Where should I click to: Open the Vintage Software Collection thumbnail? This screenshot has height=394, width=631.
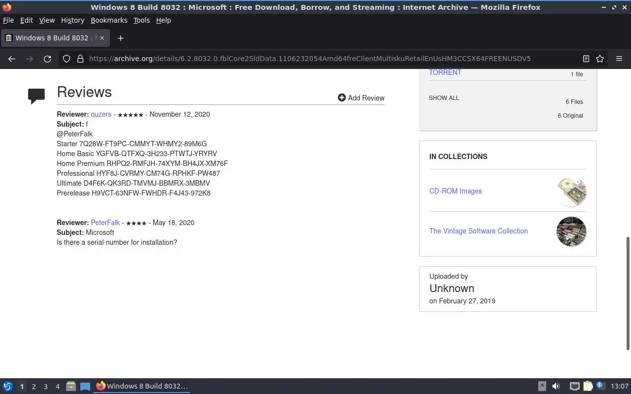(571, 231)
